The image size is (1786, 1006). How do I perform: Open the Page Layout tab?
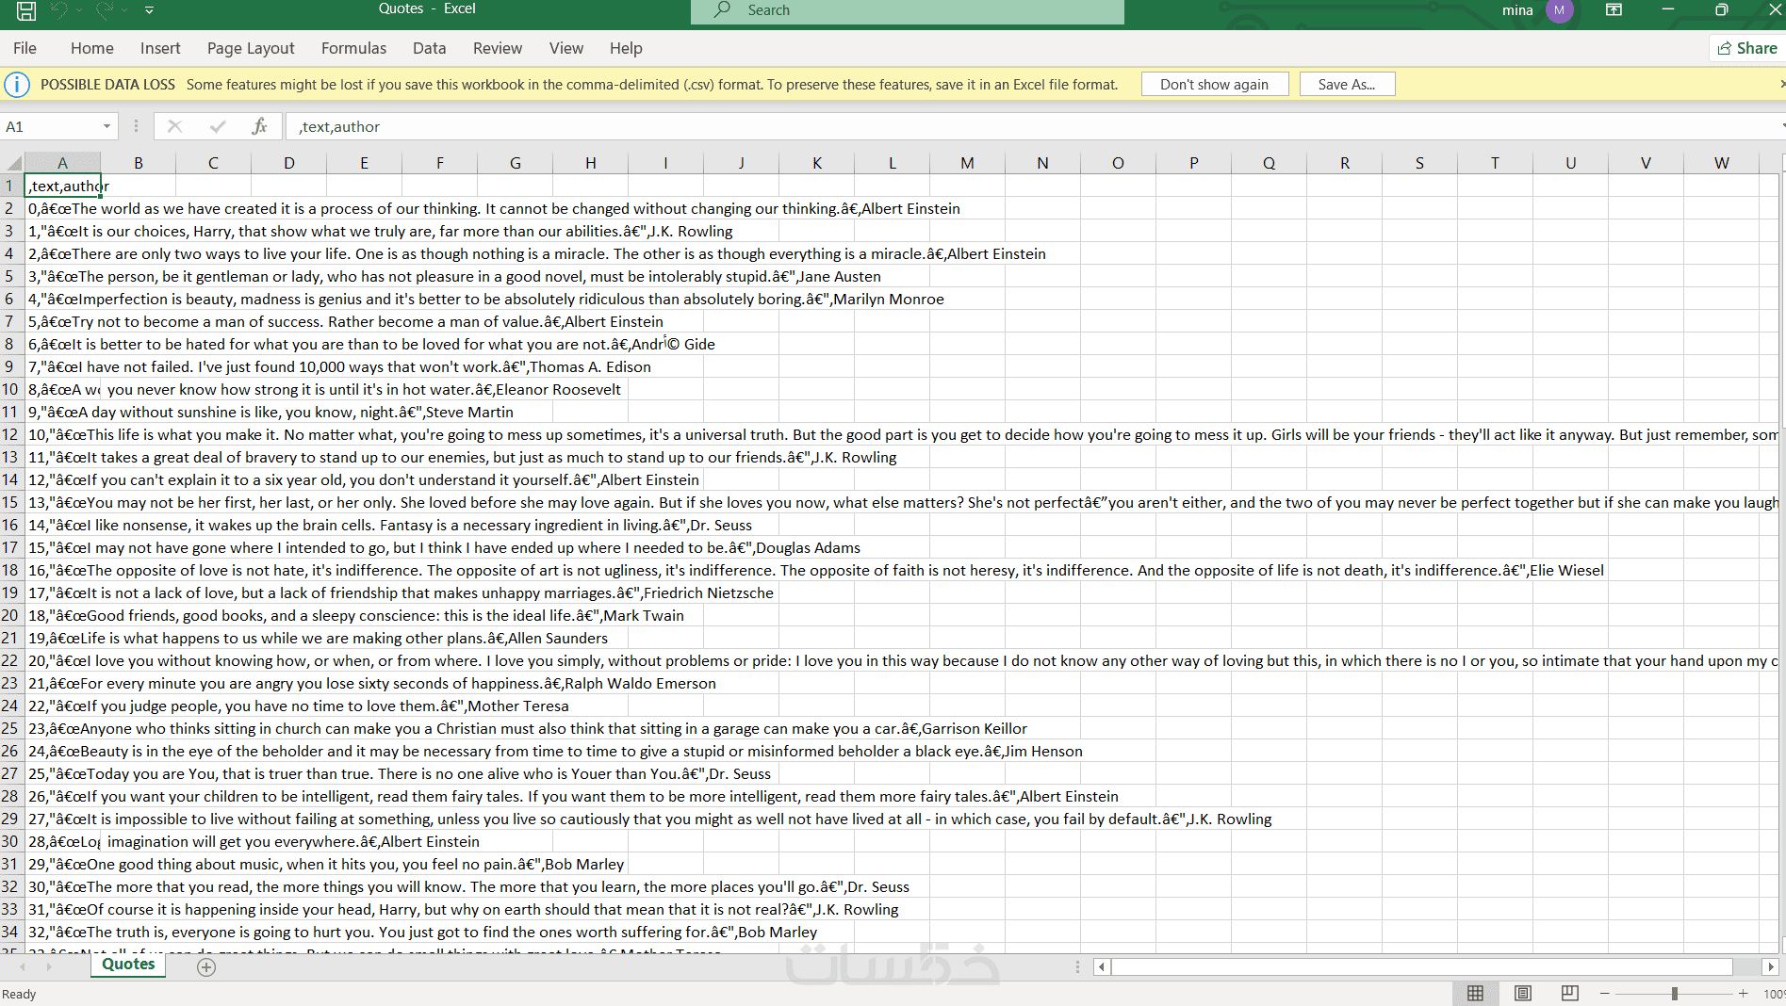(x=251, y=48)
